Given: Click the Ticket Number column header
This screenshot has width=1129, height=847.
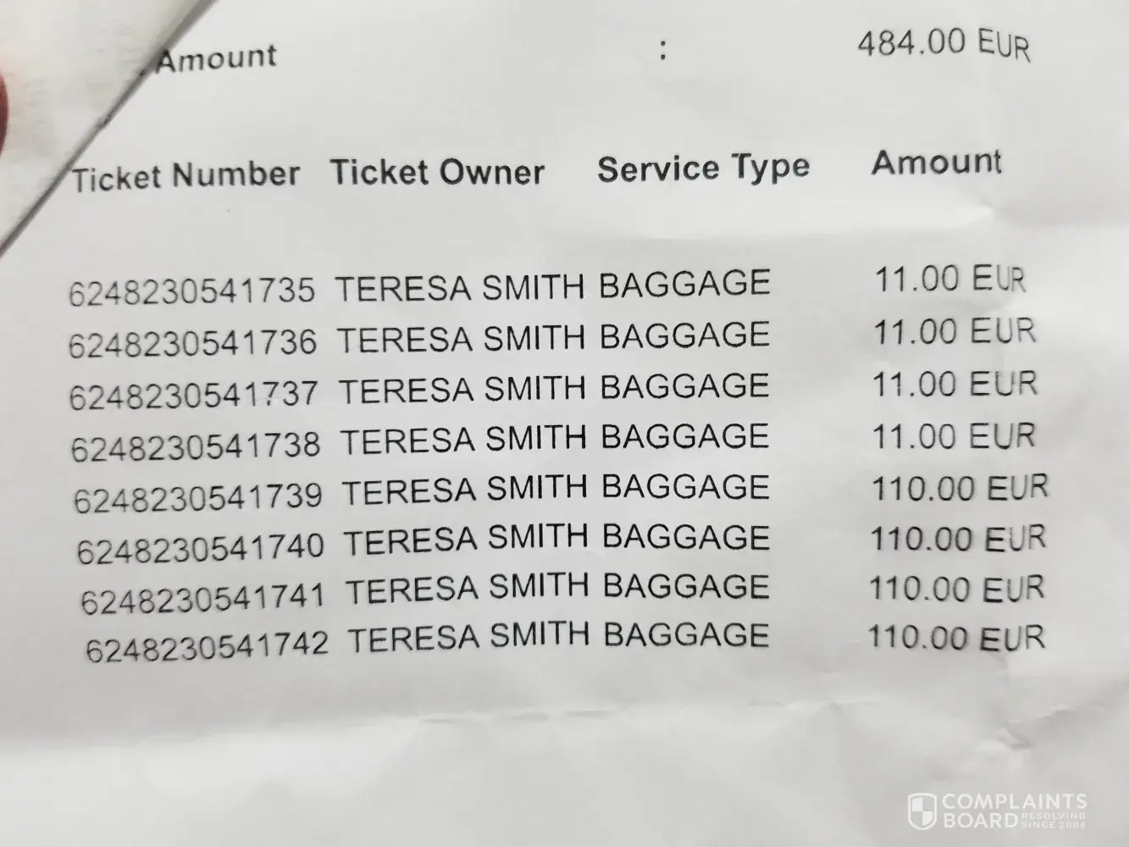Looking at the screenshot, I should click(185, 176).
